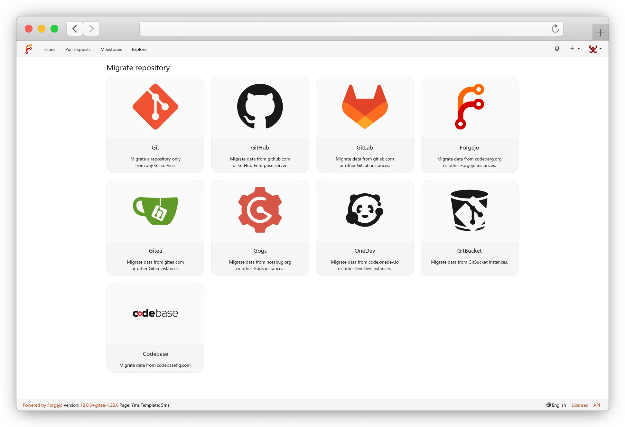The width and height of the screenshot is (625, 427).
Task: Open the Issues menu item
Action: point(49,49)
